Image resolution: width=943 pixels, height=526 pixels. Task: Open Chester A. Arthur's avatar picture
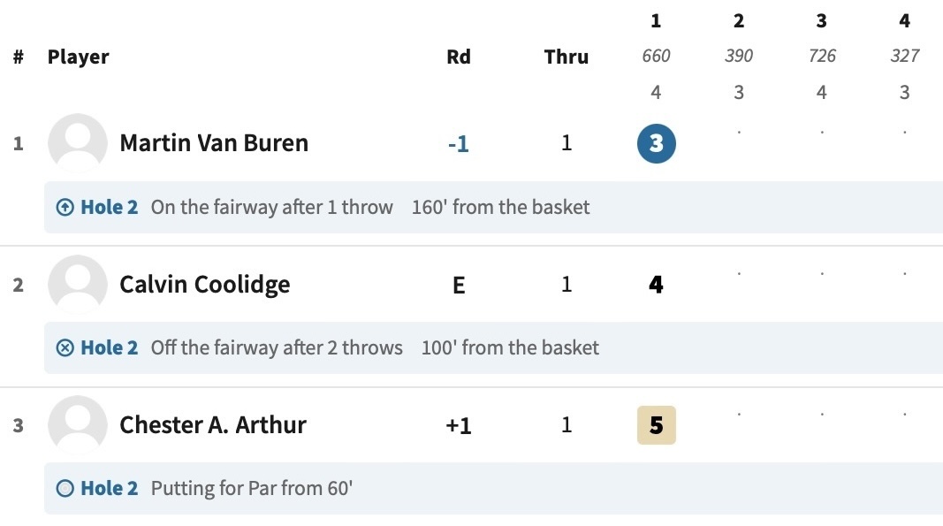78,425
